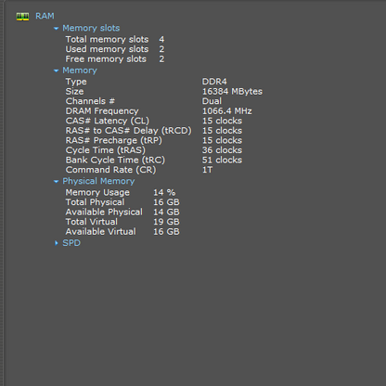Select the Free memory slots row
Viewport: 386px width, 386px height.
pyautogui.click(x=115, y=59)
